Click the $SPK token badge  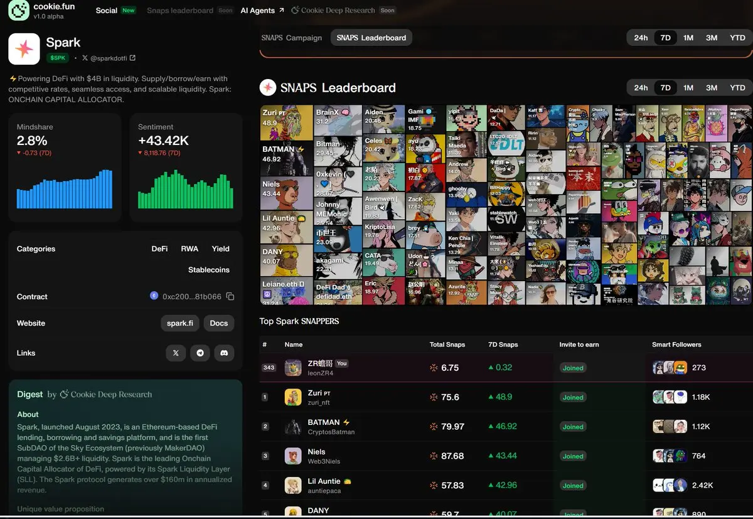[x=57, y=58]
